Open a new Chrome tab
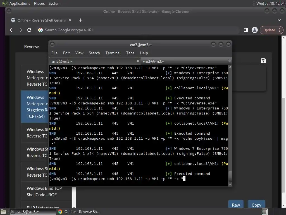Screen dimensions: 286x215 pyautogui.click(x=81, y=20)
